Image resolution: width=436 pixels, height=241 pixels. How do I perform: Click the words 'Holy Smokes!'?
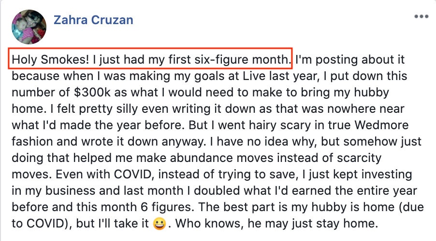tap(42, 61)
